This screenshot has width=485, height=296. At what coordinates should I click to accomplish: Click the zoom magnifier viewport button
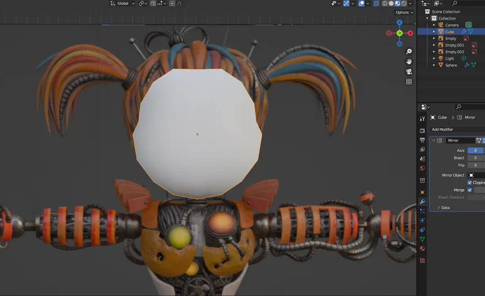point(409,51)
